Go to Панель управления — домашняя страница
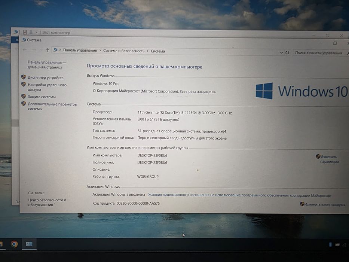Screen dimensions: 349x262 tap(47, 65)
